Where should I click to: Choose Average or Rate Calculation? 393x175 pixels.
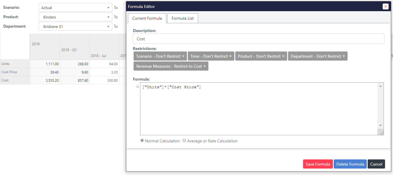pyautogui.click(x=184, y=141)
